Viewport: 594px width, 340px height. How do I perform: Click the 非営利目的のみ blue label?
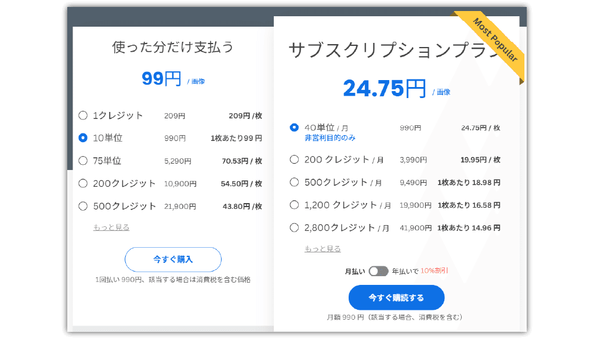click(330, 138)
